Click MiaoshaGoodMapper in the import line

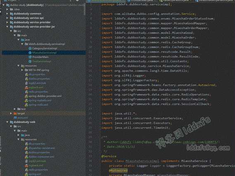tap(190, 24)
